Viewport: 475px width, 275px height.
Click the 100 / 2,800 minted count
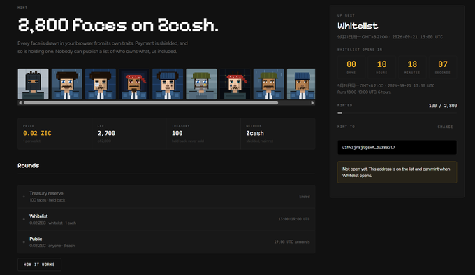(443, 106)
